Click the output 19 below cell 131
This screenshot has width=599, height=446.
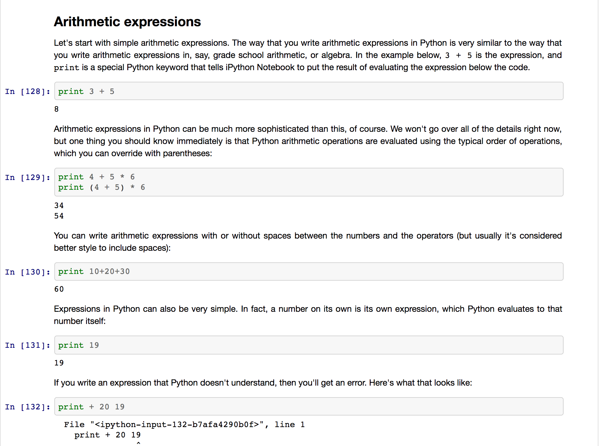(59, 363)
